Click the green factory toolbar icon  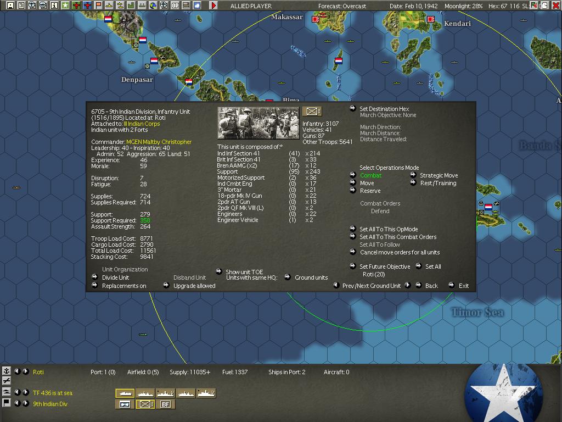tap(131, 5)
